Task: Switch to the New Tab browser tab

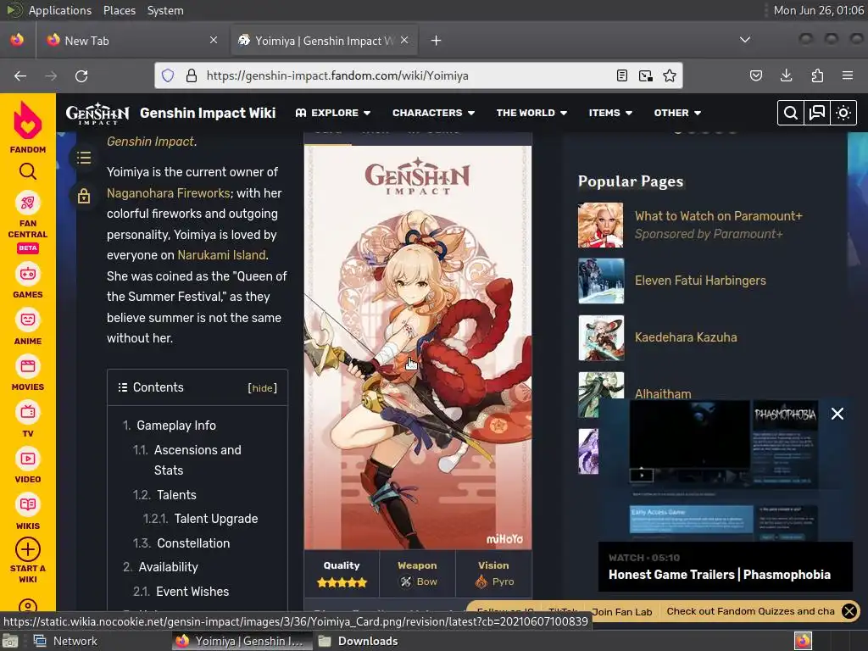Action: pyautogui.click(x=131, y=41)
